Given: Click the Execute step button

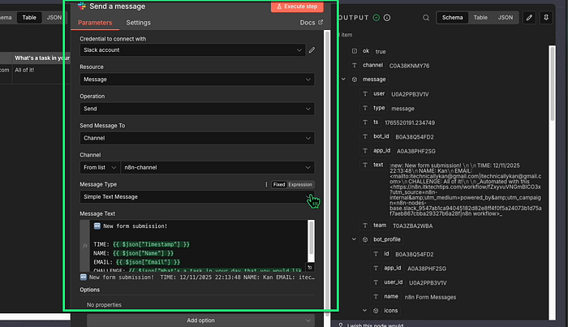Looking at the screenshot, I should pos(297,6).
